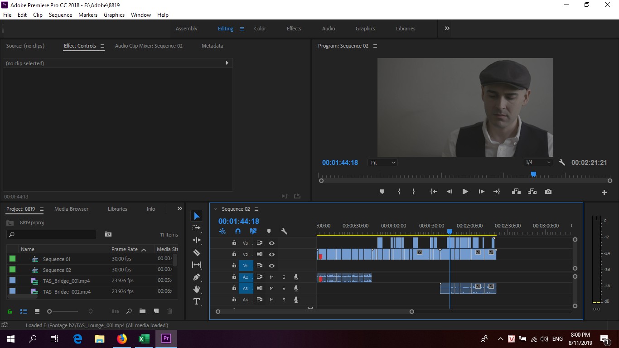Open the 1/4 playback resolution dropdown
Screen dimensions: 619x348
pyautogui.click(x=538, y=162)
